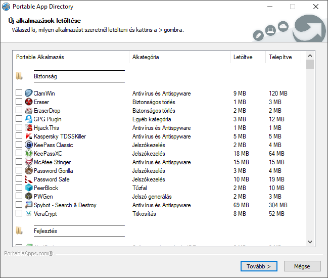Click the Password Gorilla icon
Image resolution: width=328 pixels, height=278 pixels.
[x=29, y=170]
